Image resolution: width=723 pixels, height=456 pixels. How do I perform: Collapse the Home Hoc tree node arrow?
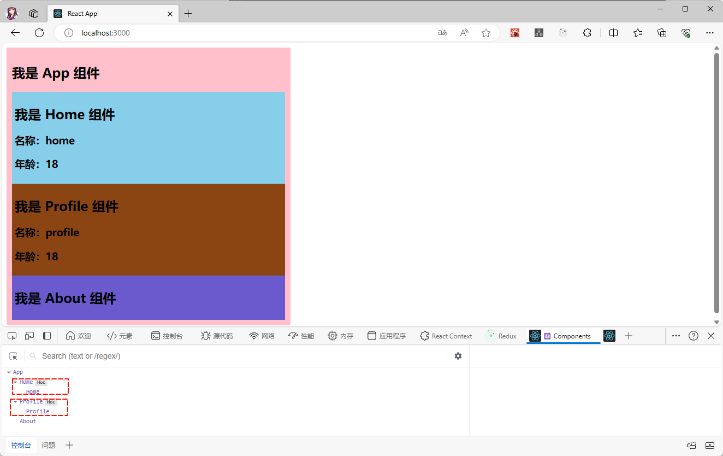[x=15, y=382]
